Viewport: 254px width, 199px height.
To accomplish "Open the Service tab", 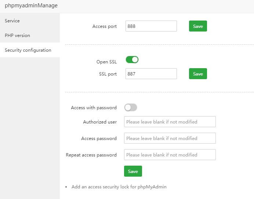I will [12, 21].
